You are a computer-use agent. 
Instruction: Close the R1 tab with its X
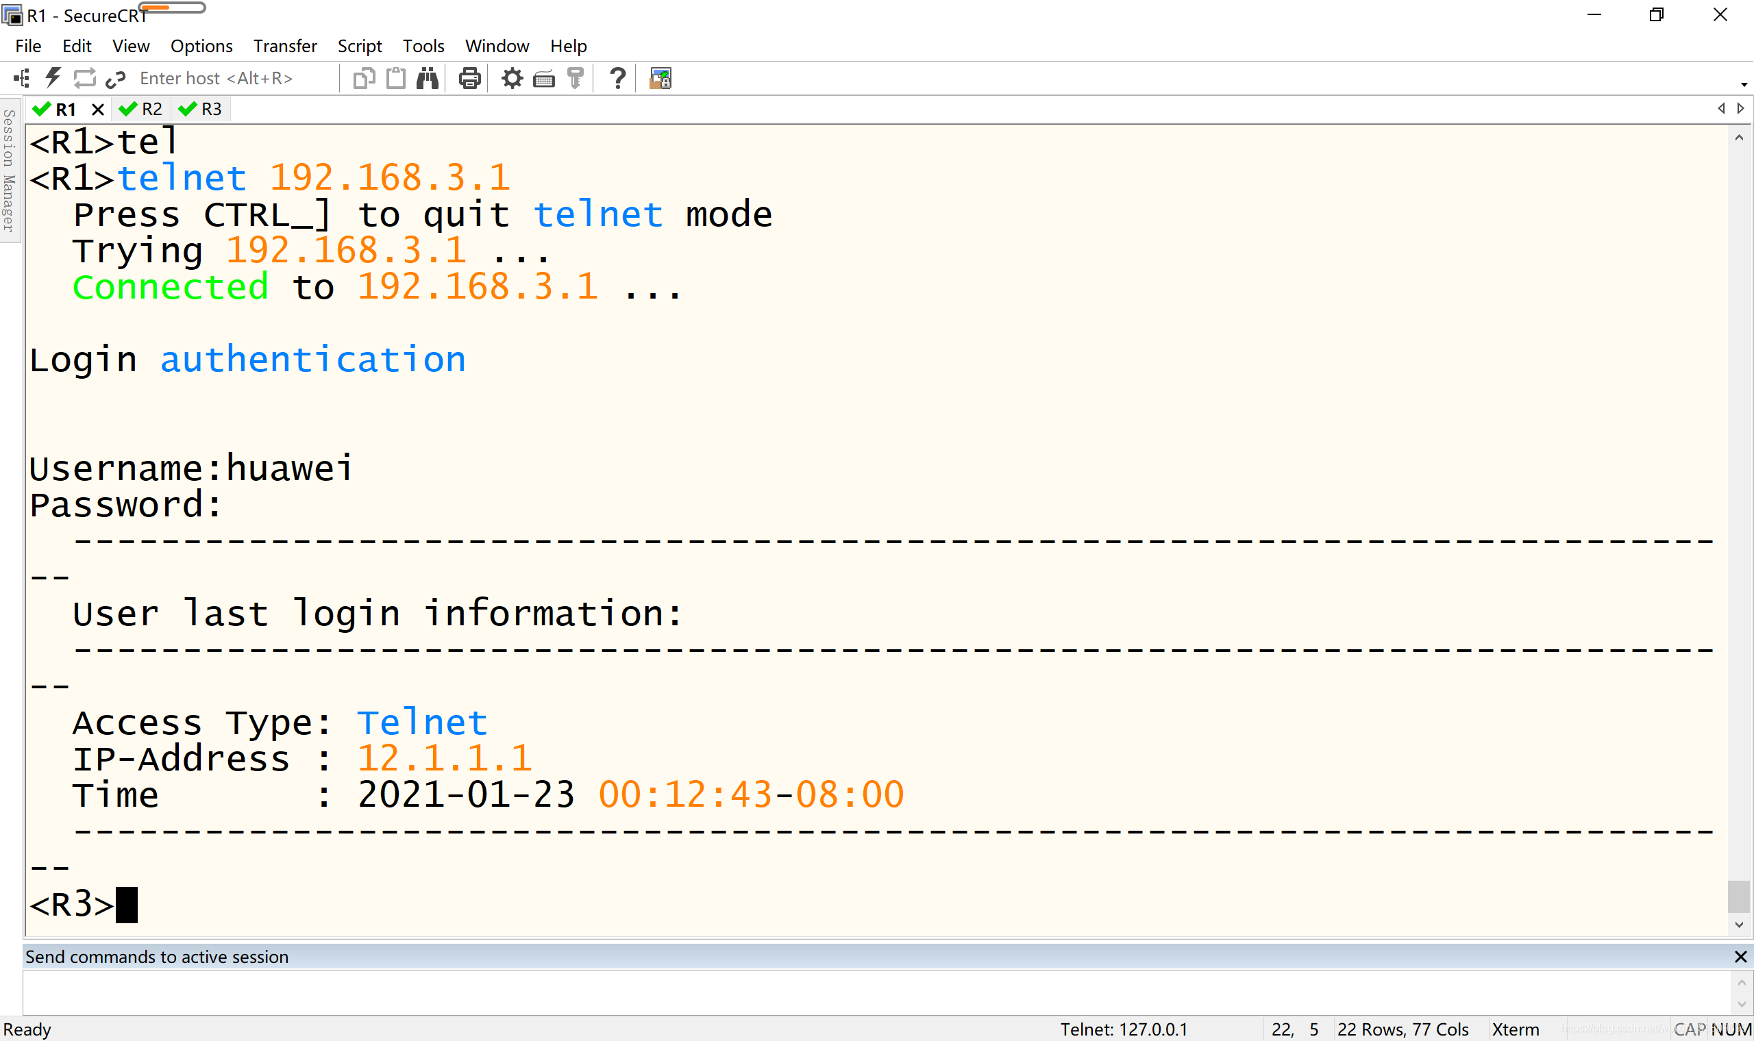pos(97,110)
